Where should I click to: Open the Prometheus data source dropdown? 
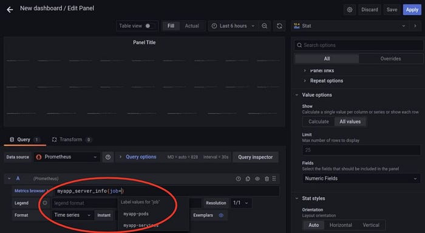(67, 157)
